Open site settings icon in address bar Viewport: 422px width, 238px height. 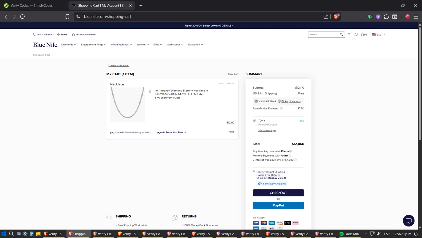click(x=78, y=17)
